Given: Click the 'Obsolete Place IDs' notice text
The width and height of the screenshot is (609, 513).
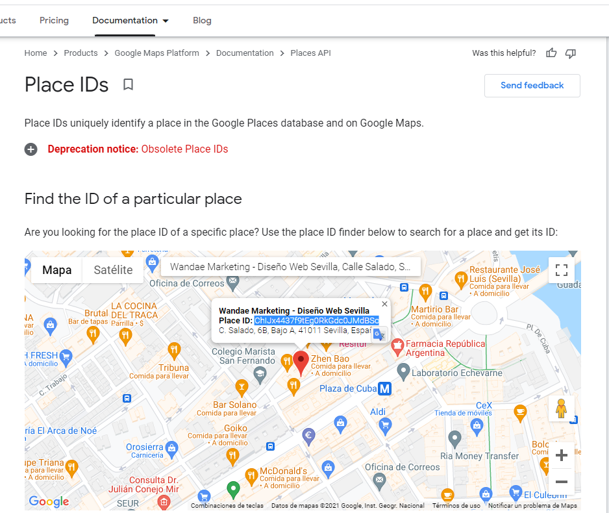Looking at the screenshot, I should click(x=184, y=149).
